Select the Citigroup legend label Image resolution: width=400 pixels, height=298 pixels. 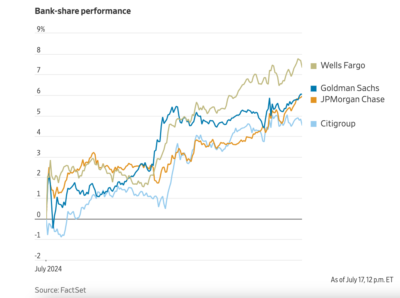[338, 124]
